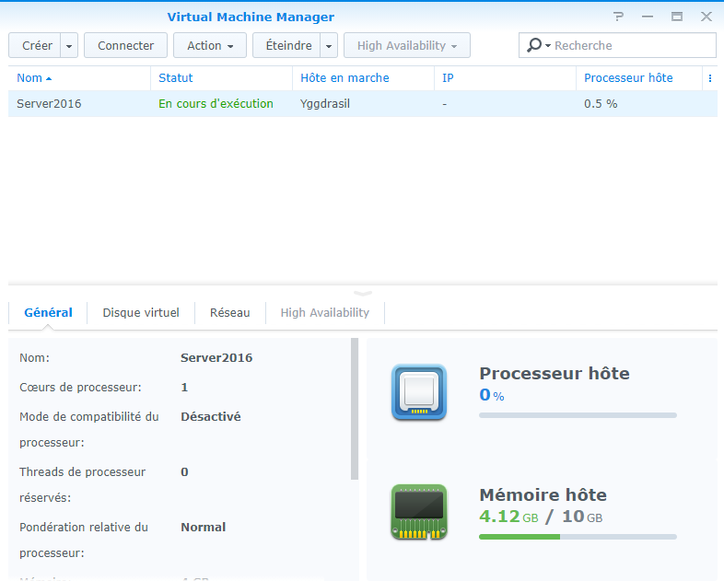Click the search magnifier icon
724x581 pixels.
coord(535,45)
